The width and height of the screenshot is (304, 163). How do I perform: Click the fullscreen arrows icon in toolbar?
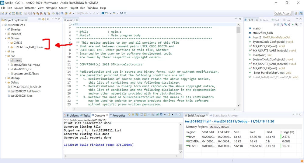(x=121, y=13)
